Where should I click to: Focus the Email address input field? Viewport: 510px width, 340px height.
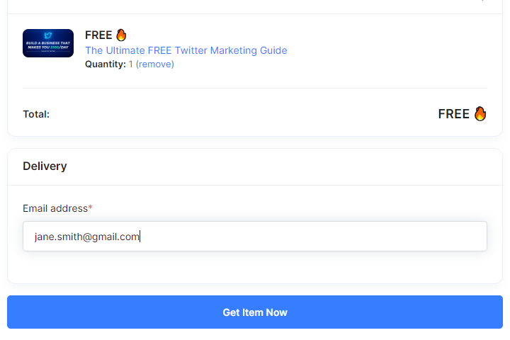coord(255,236)
